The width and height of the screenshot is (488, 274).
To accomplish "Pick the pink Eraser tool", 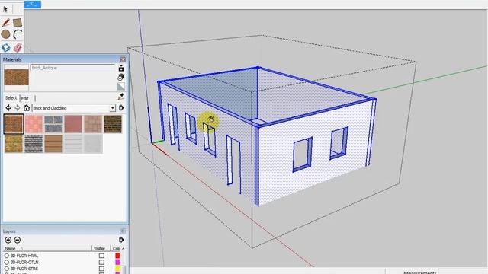I will click(x=18, y=47).
